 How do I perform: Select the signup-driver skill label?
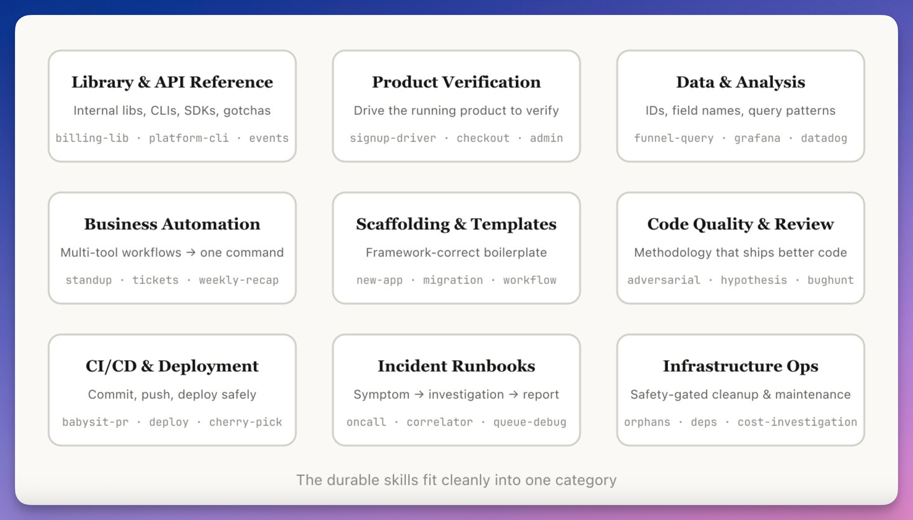[393, 138]
